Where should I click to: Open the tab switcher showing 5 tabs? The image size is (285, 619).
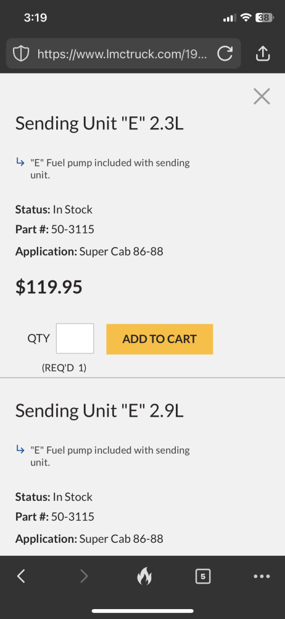click(203, 576)
